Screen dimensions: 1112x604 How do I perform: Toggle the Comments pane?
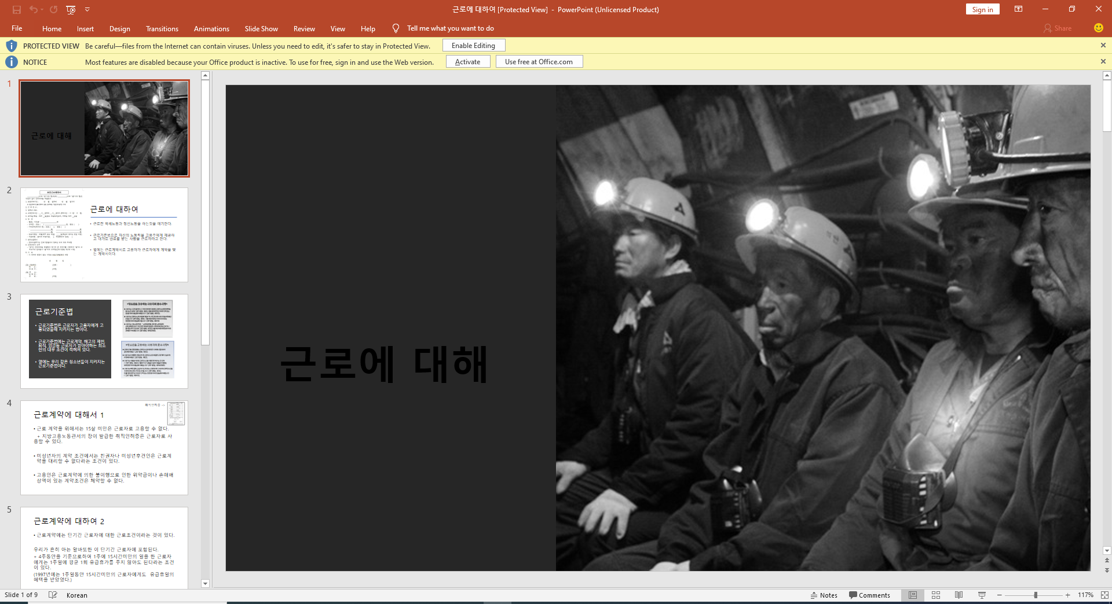tap(869, 595)
